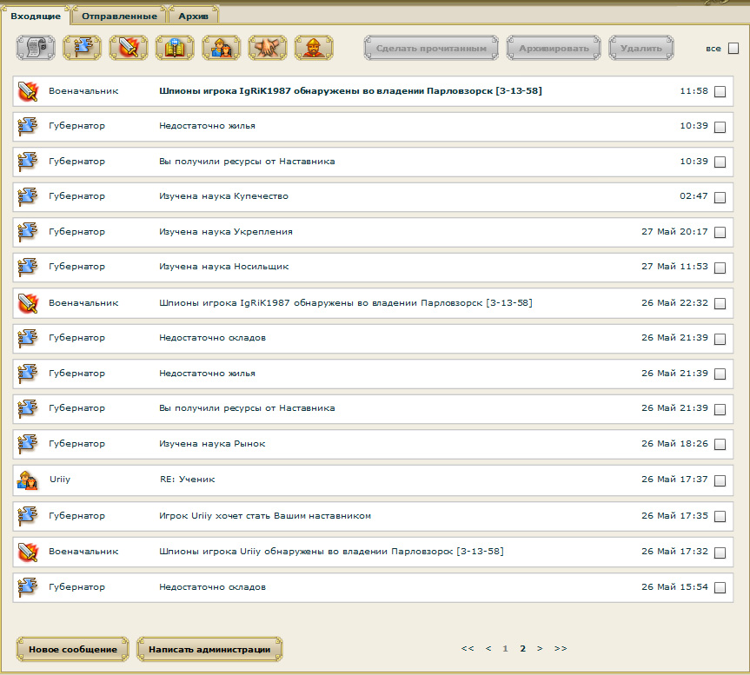Open message 'Игрок Uriiy хочет стать Вашим наставником'

(x=265, y=516)
